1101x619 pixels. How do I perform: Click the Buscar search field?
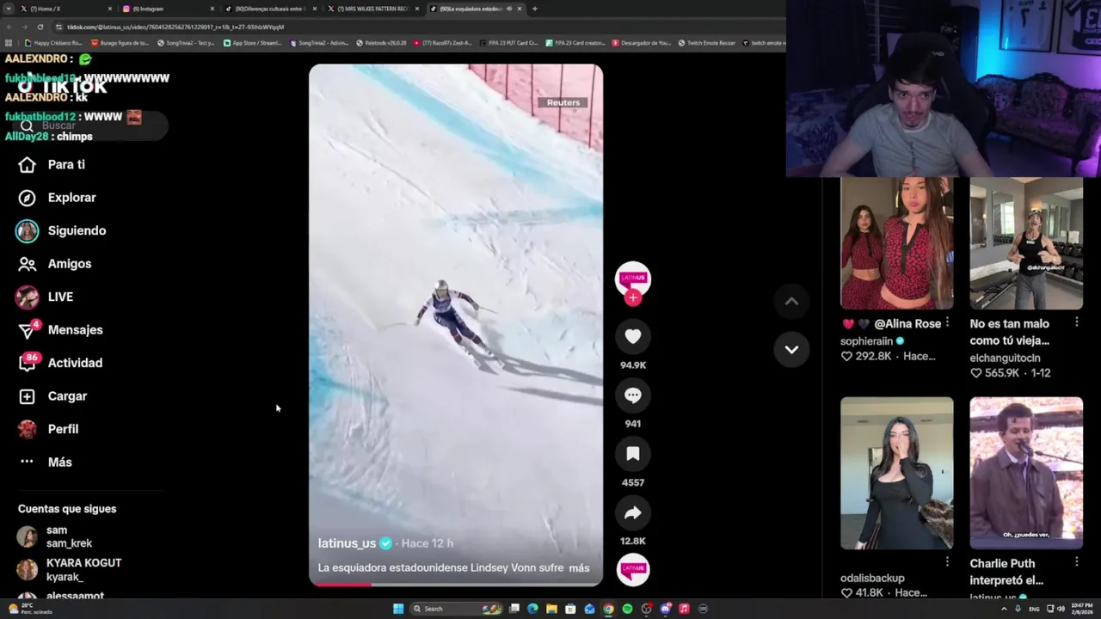pos(92,126)
